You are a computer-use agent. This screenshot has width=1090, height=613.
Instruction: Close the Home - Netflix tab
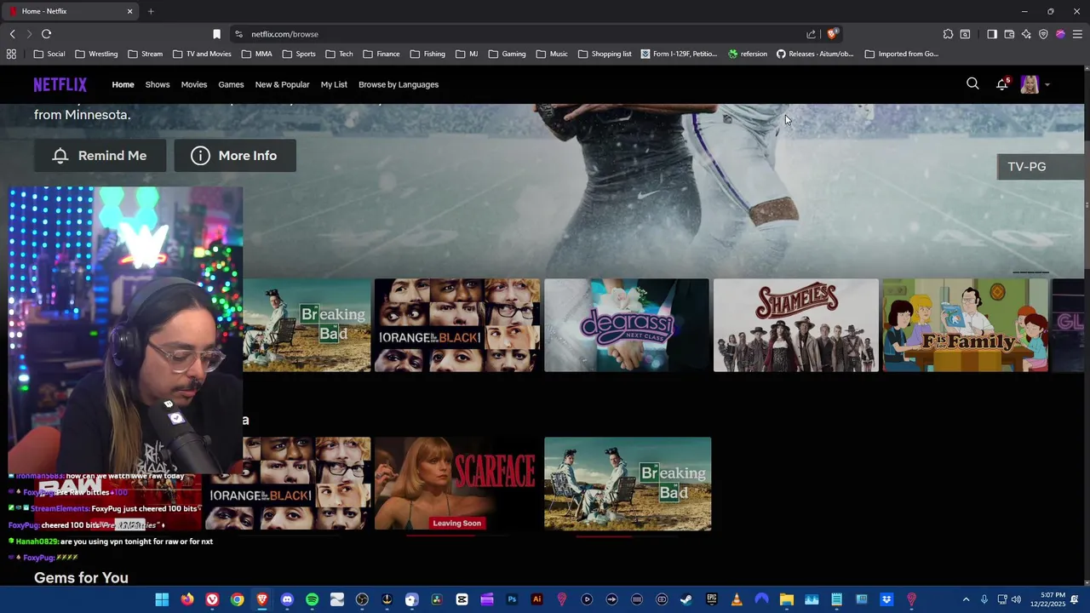(129, 11)
